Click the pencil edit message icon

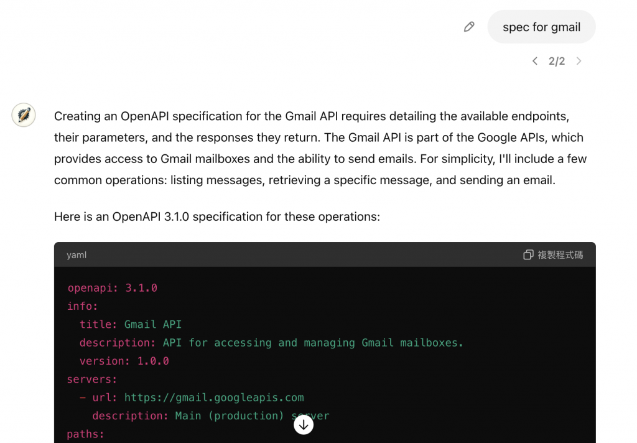(x=469, y=27)
